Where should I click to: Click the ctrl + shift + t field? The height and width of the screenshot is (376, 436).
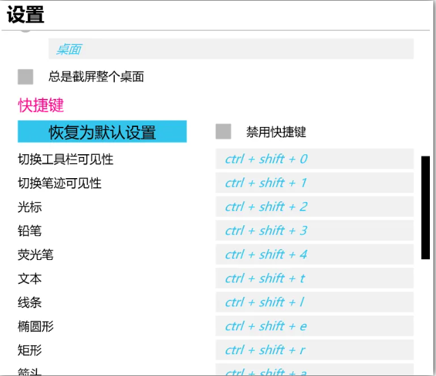[314, 278]
